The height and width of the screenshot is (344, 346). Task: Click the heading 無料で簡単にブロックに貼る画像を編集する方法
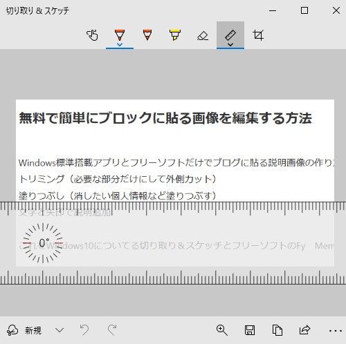point(165,118)
